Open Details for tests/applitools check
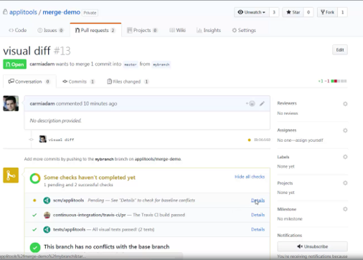 [x=258, y=229]
